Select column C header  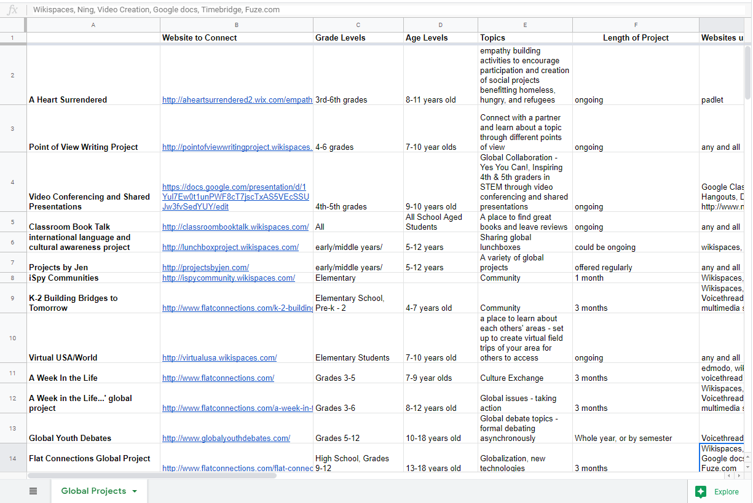(x=358, y=25)
